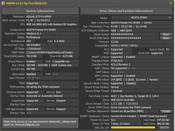
Task: Show the hidden World Wide Name
Action: coord(166,38)
